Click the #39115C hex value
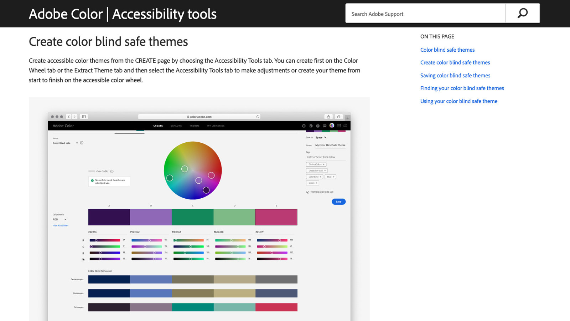Image resolution: width=570 pixels, height=321 pixels. (x=93, y=232)
